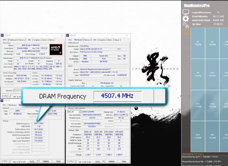Open Graphics tab in CPU-Z CPU window
This screenshot has height=166, width=228.
[37, 40]
